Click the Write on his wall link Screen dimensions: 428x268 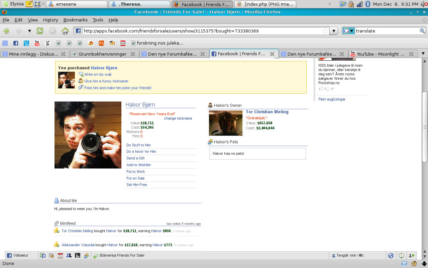pyautogui.click(x=98, y=74)
